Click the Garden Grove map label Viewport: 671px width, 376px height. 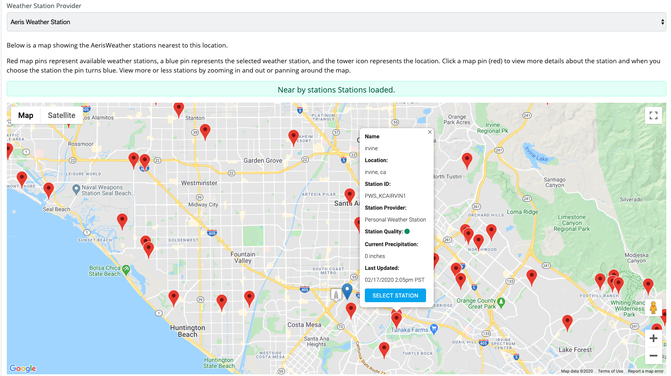tap(263, 160)
